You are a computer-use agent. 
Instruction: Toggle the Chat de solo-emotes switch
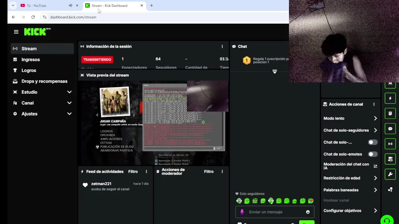tap(373, 154)
